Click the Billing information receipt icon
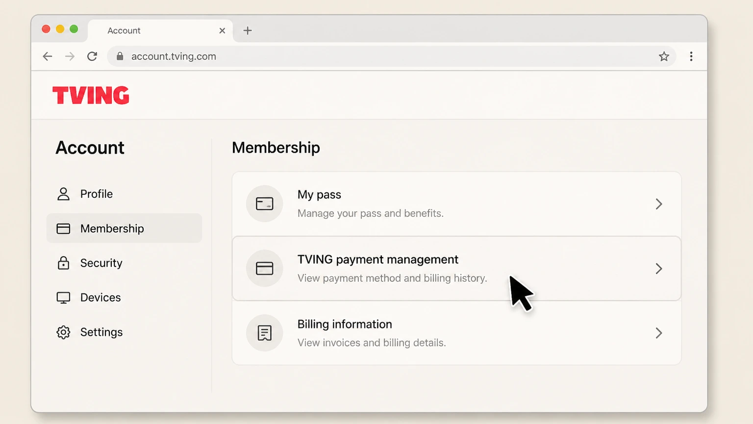The height and width of the screenshot is (424, 753). coord(265,333)
